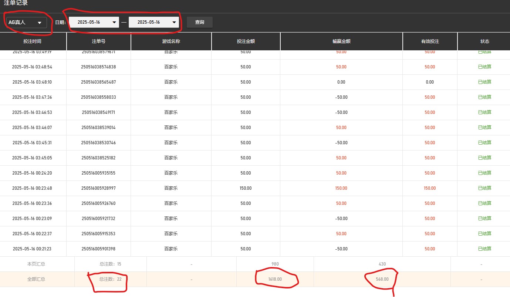
Task: Select the 0.00 win/loss amount cell
Action: pyautogui.click(x=341, y=82)
